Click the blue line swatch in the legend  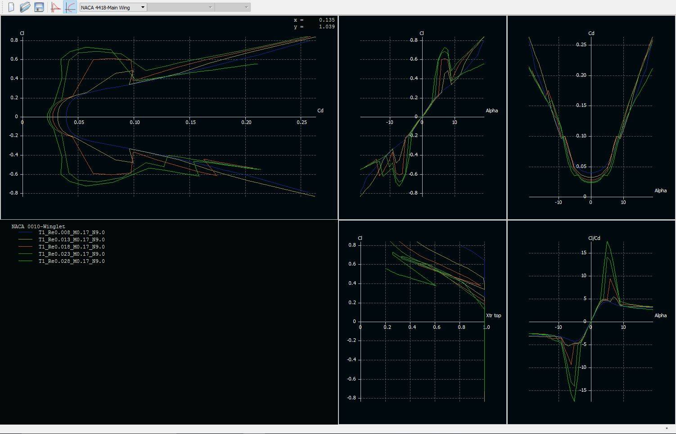coord(25,233)
